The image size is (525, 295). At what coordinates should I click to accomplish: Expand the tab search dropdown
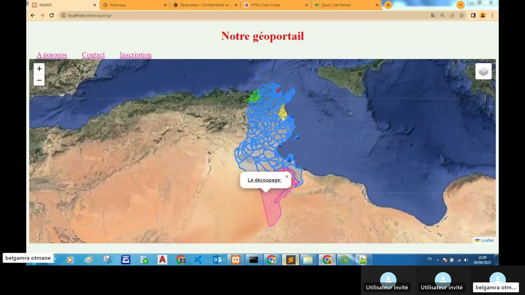[461, 5]
